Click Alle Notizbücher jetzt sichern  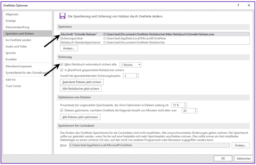tap(81, 88)
